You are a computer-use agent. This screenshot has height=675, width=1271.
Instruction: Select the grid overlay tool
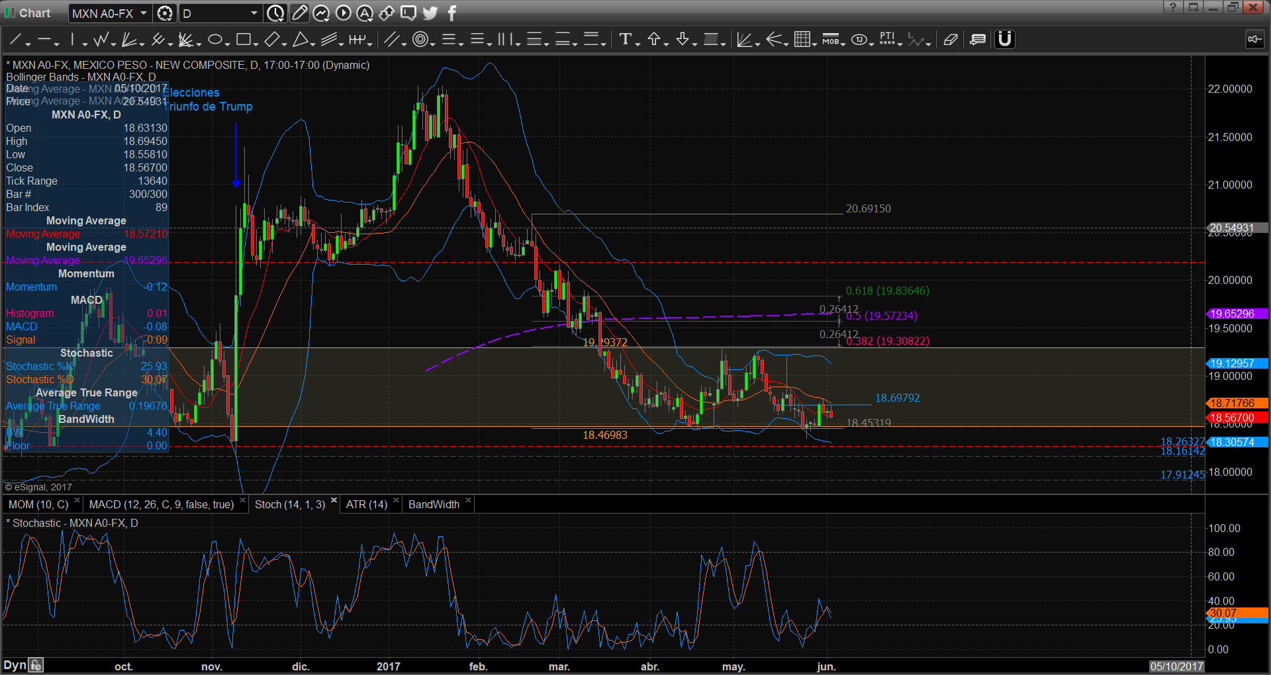(x=802, y=40)
